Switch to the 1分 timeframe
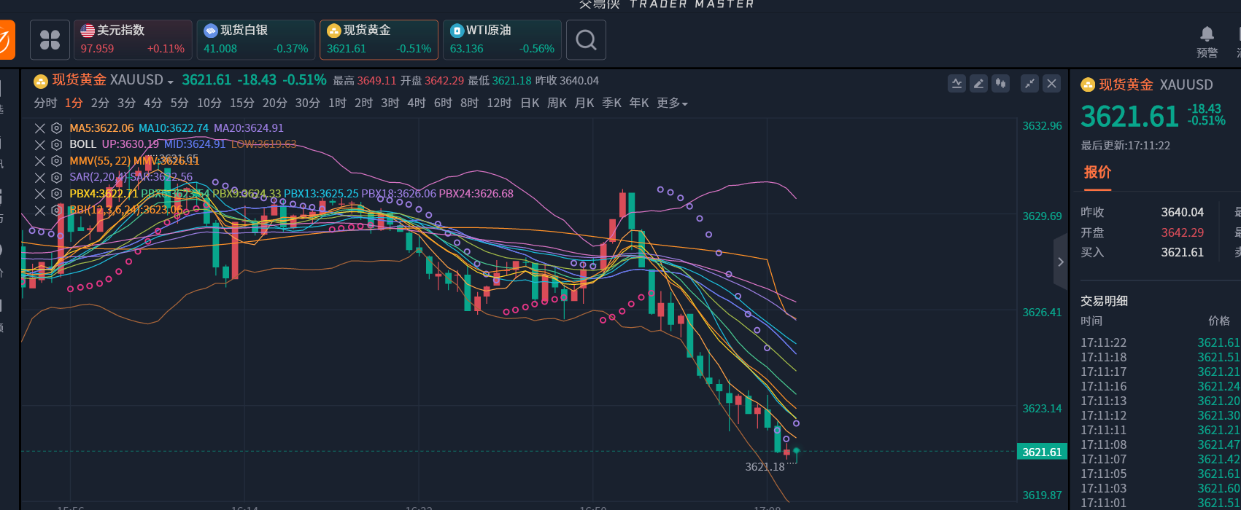1241x510 pixels. pos(74,103)
